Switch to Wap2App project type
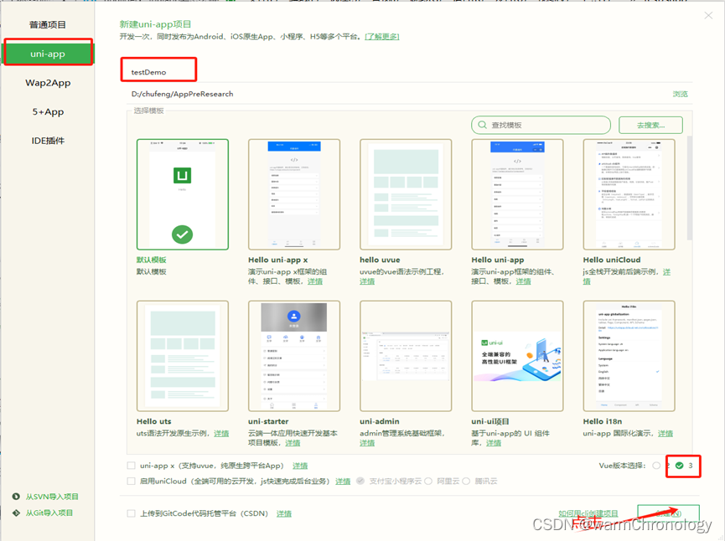Screen dimensions: 725x541 (48, 83)
